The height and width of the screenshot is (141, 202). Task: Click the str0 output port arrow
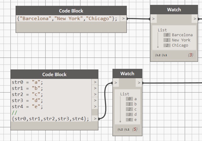[x=95, y=82]
